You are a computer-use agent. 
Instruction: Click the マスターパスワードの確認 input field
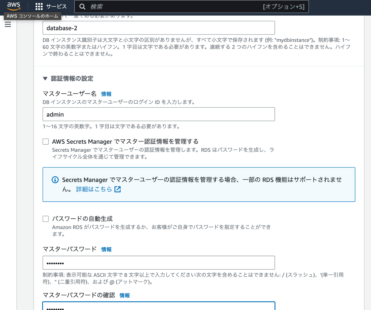point(159,306)
